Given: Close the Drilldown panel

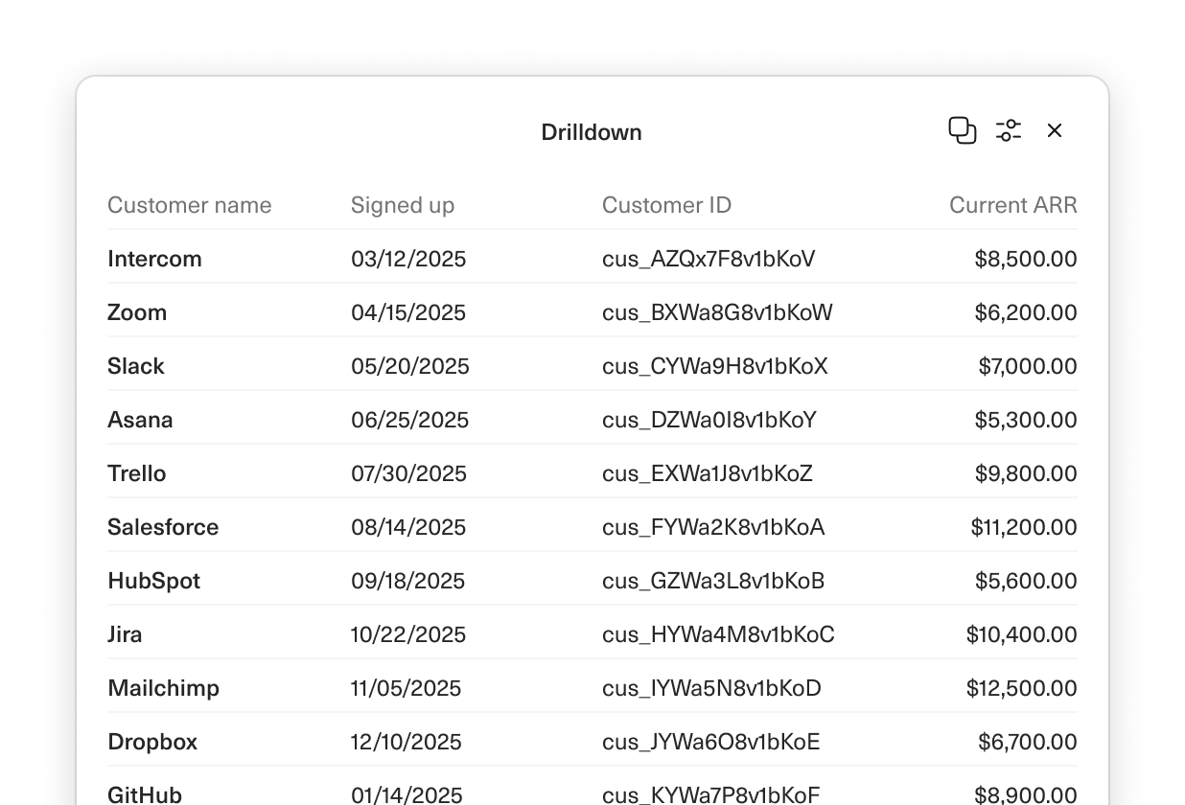Looking at the screenshot, I should tap(1055, 130).
